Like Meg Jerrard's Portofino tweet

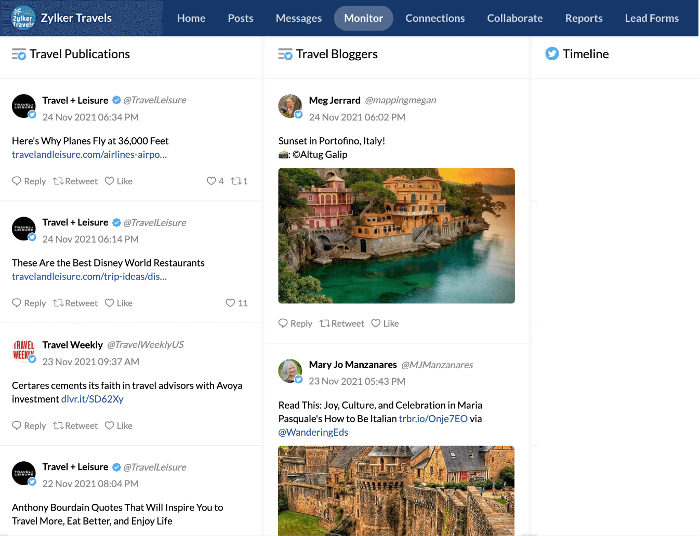386,323
